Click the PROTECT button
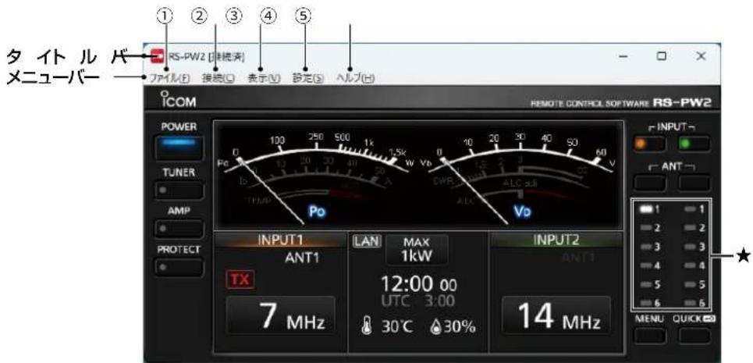The height and width of the screenshot is (363, 753). pyautogui.click(x=179, y=267)
